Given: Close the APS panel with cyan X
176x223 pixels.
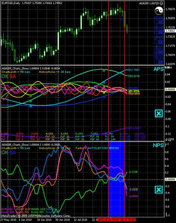Looking at the screenshot, I should click(x=159, y=113).
